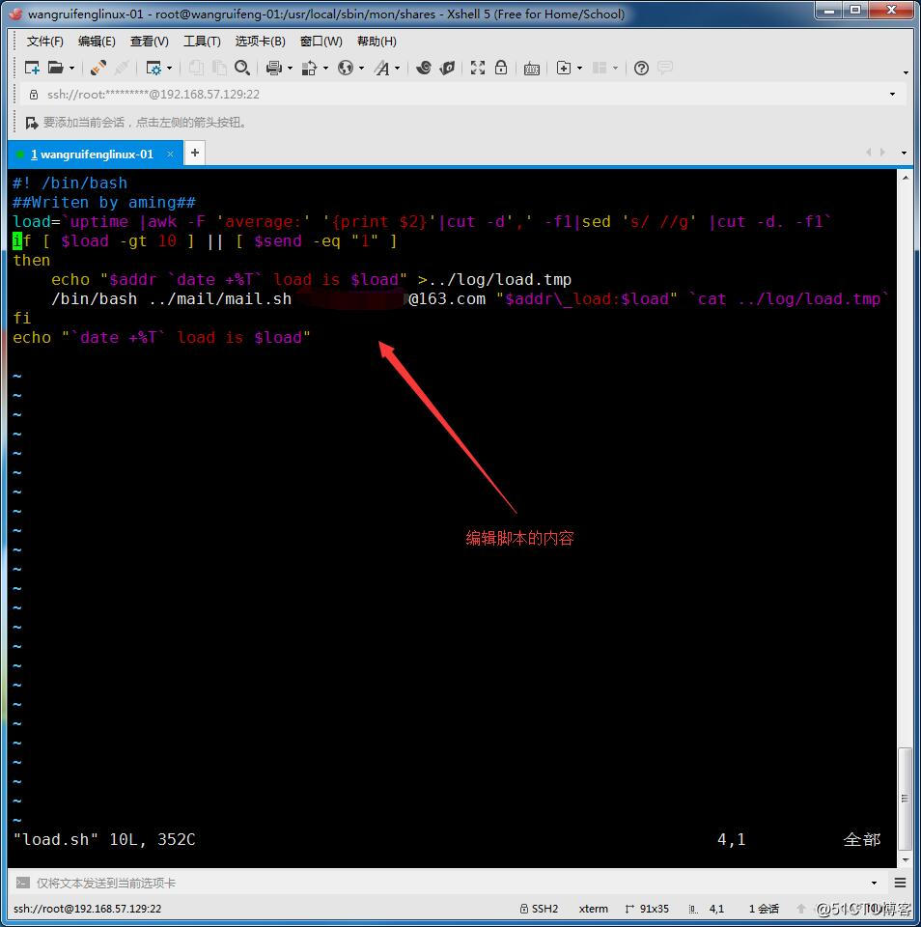Open the 查看(V) menu
The height and width of the screenshot is (927, 921).
149,42
